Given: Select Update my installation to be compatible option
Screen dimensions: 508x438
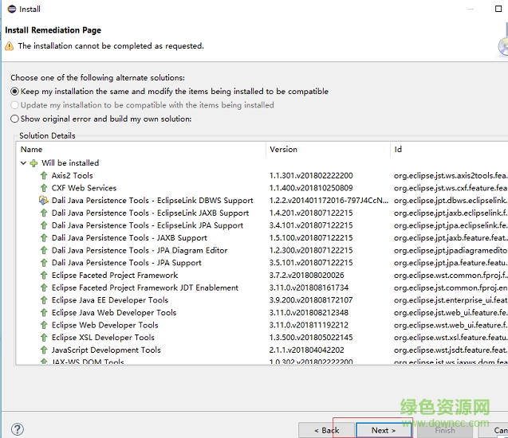Looking at the screenshot, I should (14, 105).
